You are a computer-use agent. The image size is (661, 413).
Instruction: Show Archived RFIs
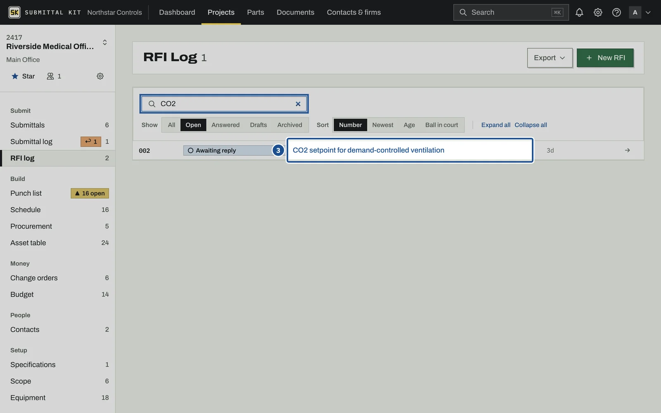click(290, 125)
